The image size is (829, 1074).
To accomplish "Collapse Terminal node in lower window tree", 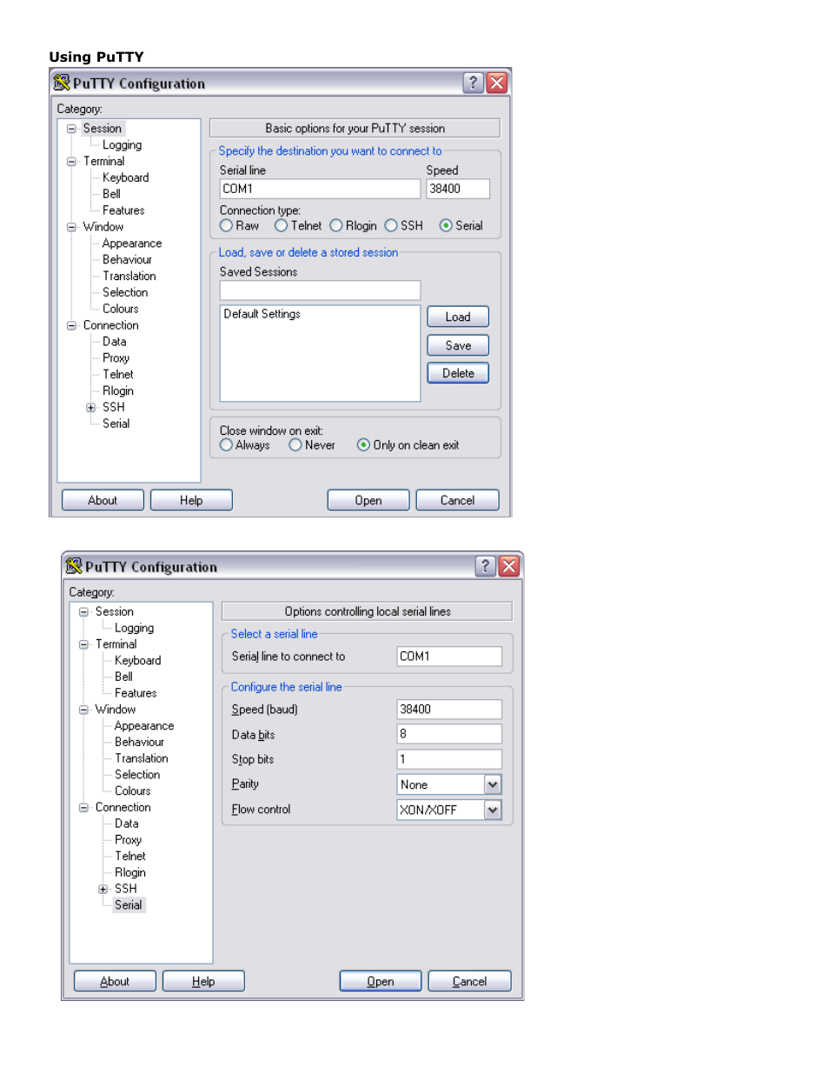I will [84, 644].
